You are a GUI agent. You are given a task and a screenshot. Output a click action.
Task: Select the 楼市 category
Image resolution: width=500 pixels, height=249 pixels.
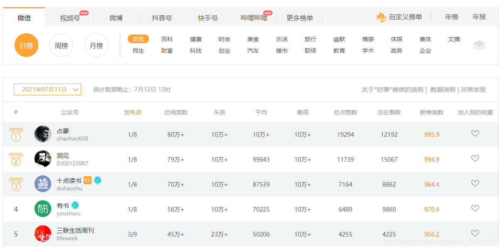pos(282,51)
